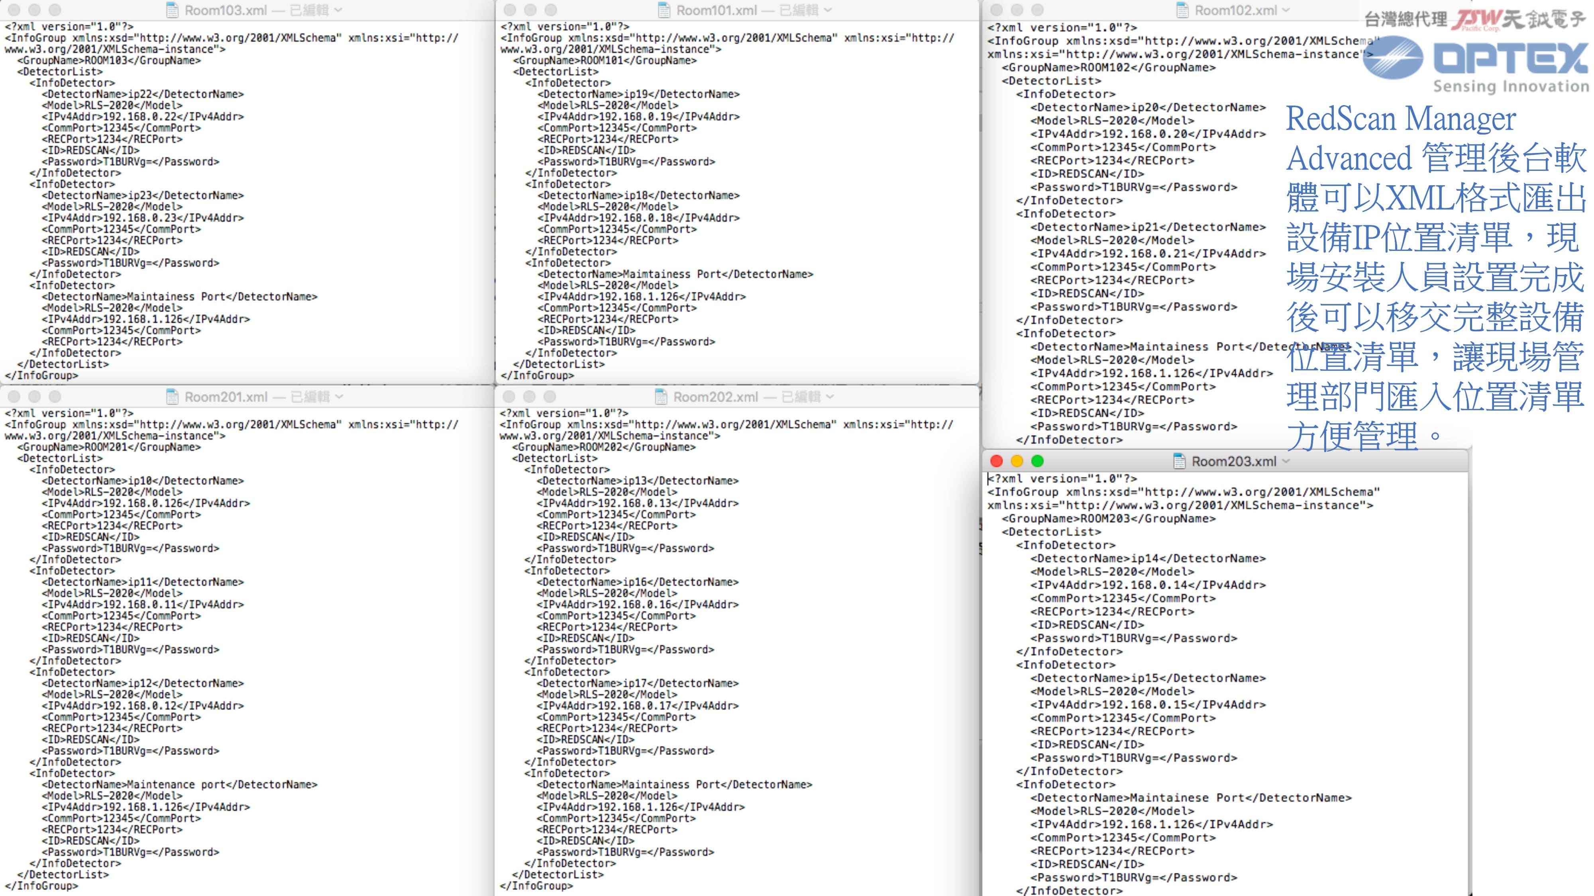
Task: Minimize Room203.xml using the yellow button
Action: coord(1017,461)
